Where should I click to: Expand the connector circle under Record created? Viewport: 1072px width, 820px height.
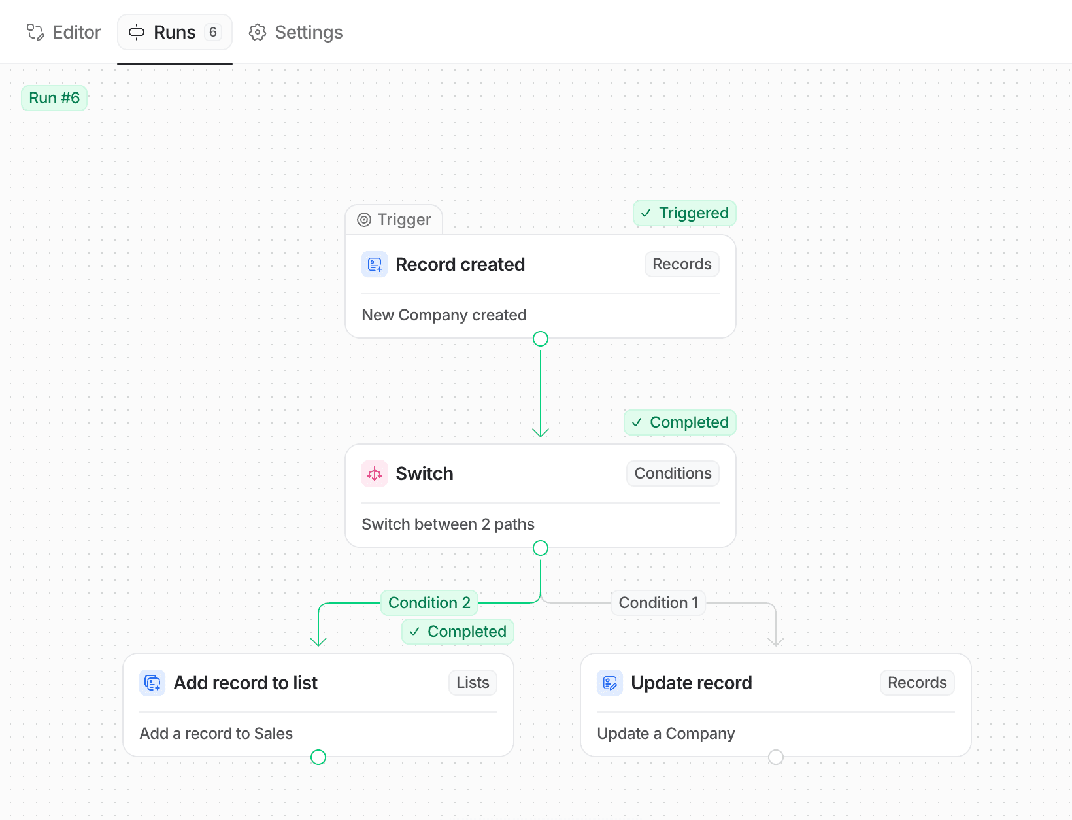(541, 339)
